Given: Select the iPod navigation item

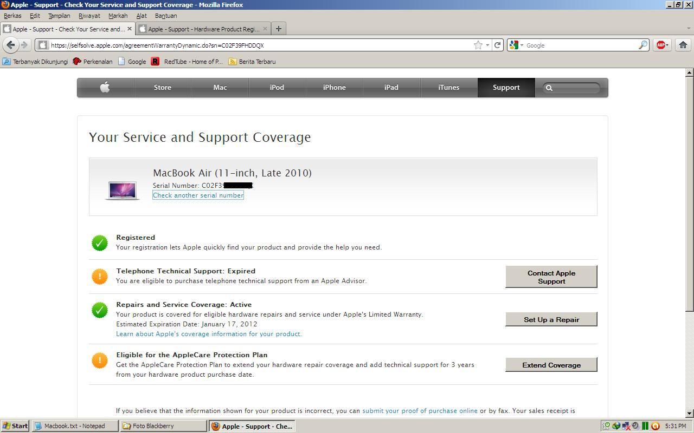Looking at the screenshot, I should 277,87.
